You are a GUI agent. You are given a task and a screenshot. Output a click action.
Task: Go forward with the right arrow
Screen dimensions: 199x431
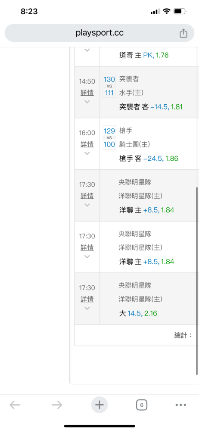[57, 405]
